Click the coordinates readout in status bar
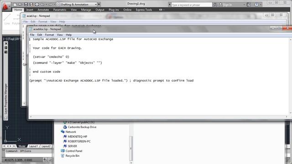 click(x=18, y=160)
